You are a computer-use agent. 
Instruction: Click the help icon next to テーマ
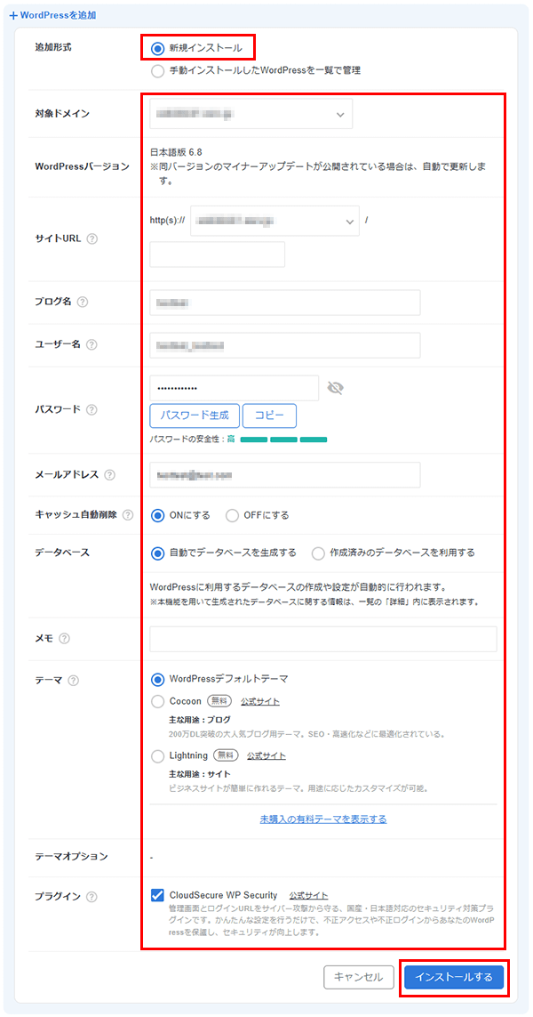(x=73, y=681)
